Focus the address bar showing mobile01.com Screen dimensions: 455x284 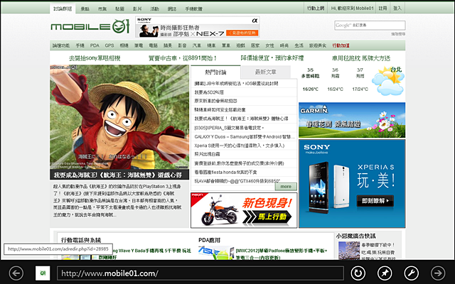200,273
